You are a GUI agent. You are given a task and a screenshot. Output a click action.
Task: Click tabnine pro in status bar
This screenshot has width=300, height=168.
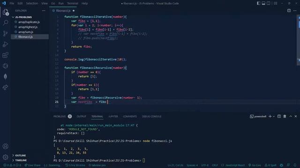coord(97,165)
